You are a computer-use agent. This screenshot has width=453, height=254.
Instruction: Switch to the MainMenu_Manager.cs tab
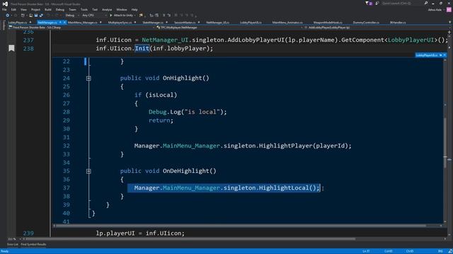tap(82, 22)
